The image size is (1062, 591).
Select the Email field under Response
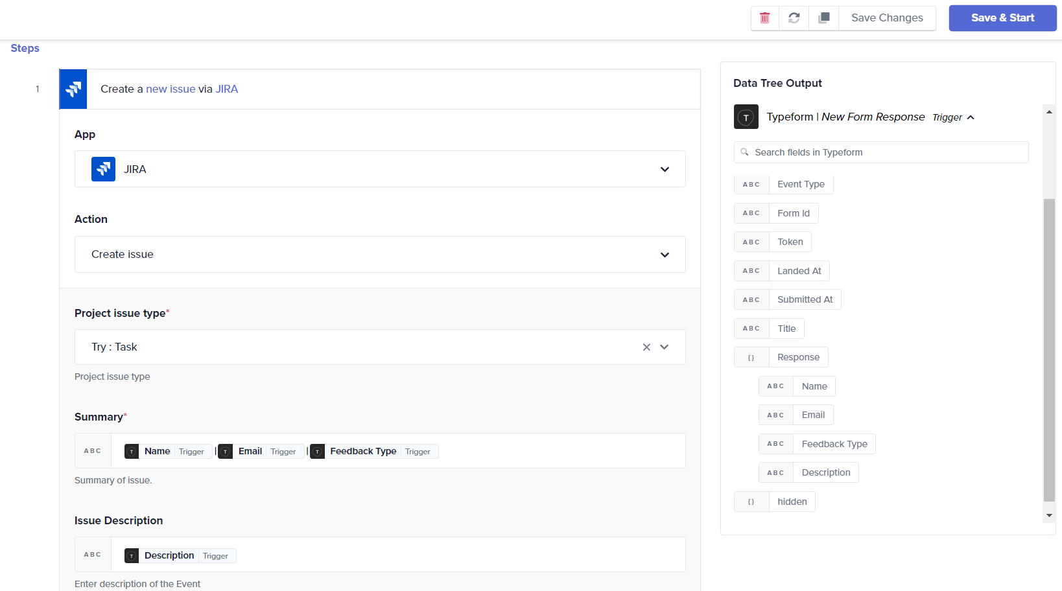(x=796, y=415)
